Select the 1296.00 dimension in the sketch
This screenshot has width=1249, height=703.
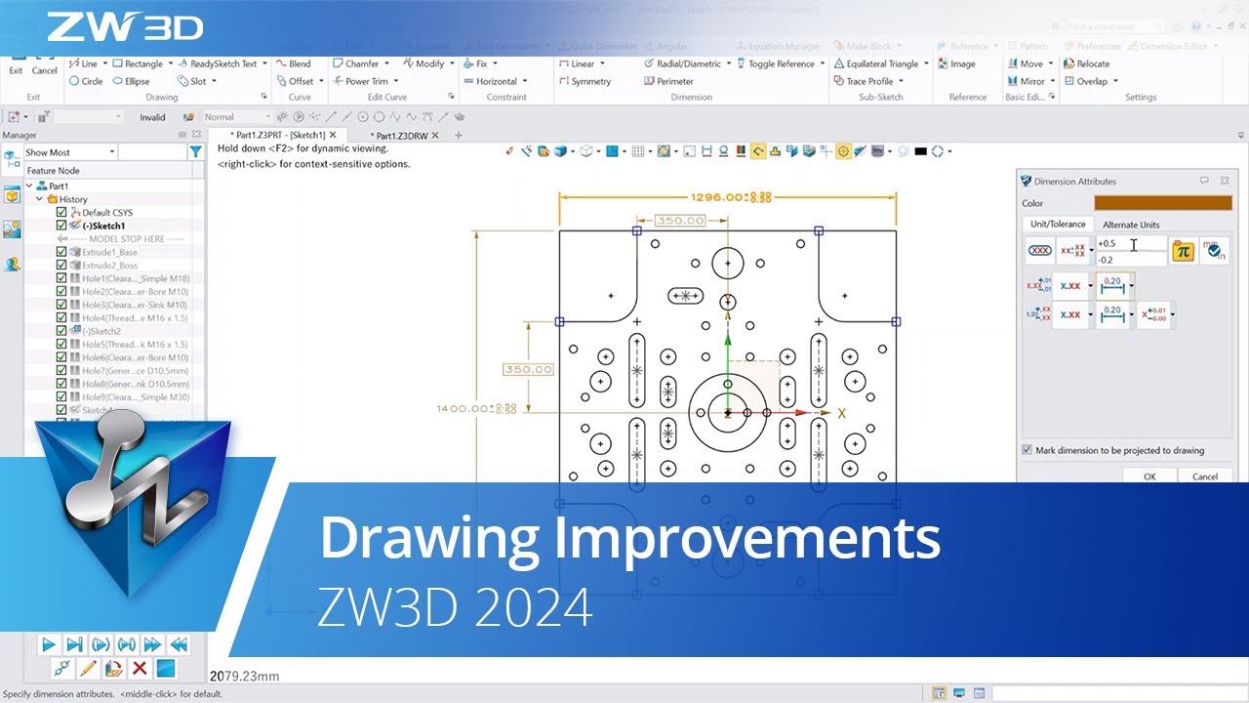pyautogui.click(x=732, y=197)
